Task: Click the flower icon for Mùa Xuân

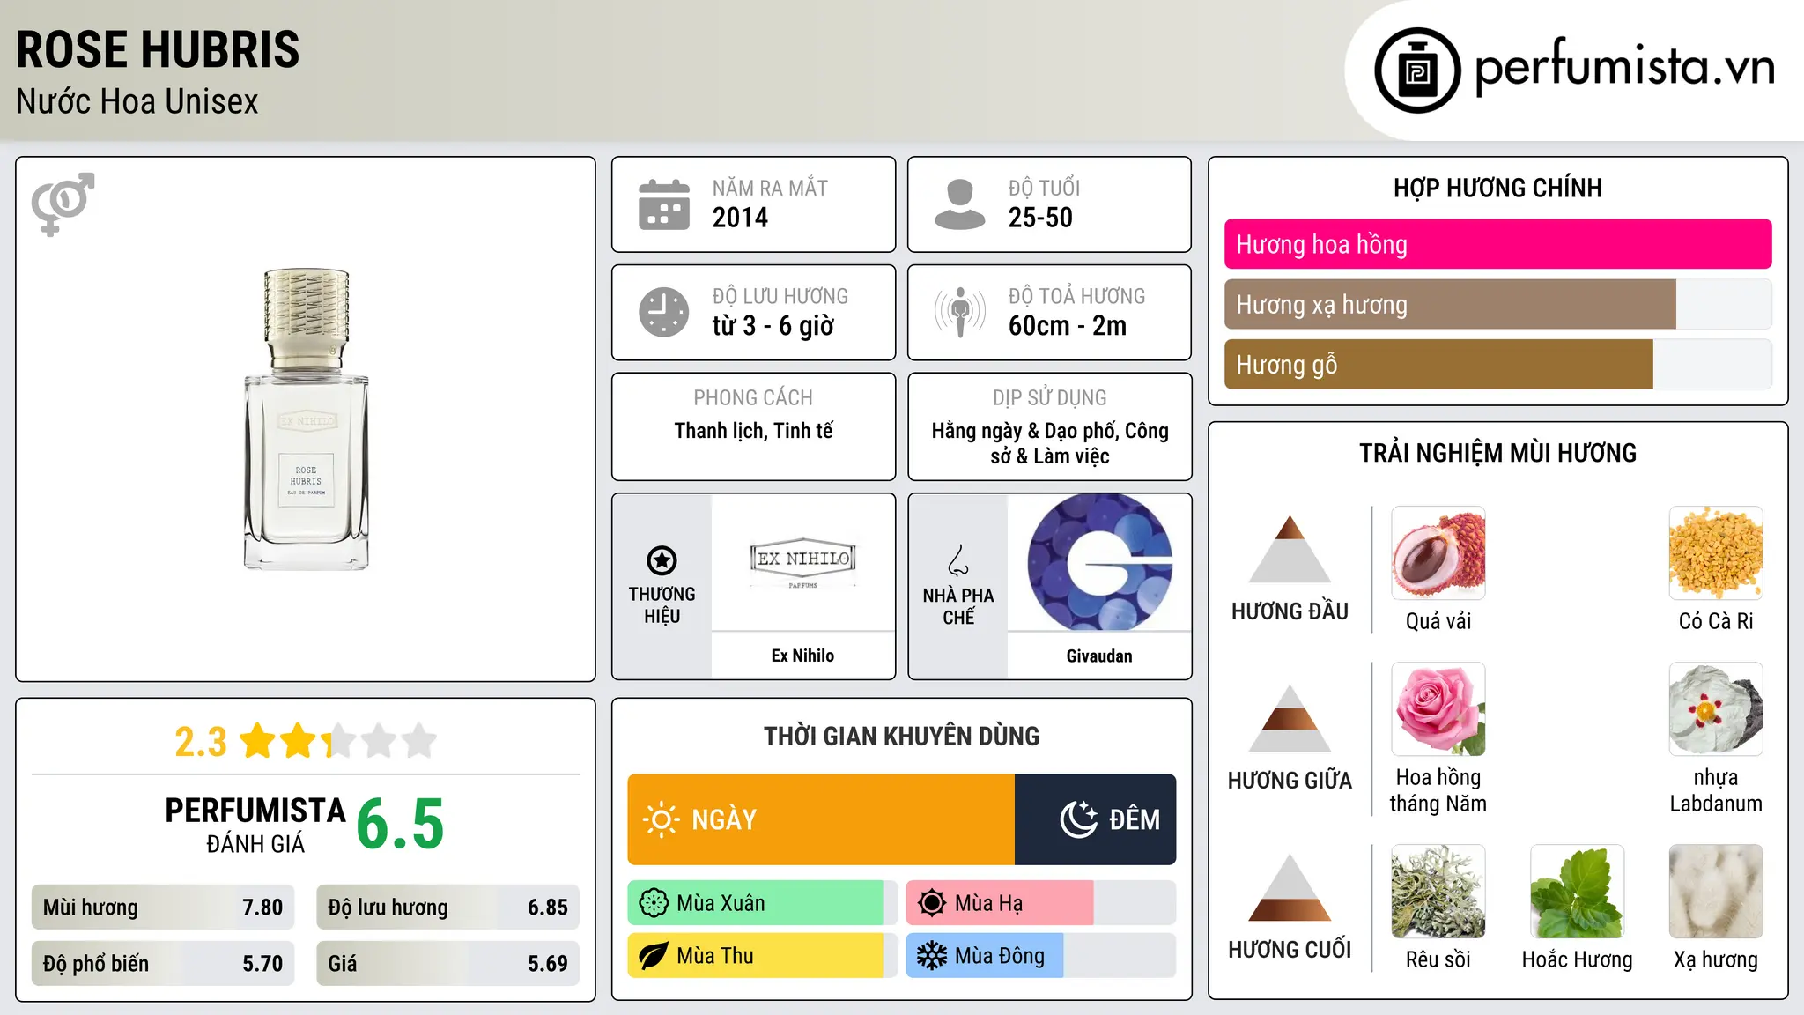Action: pos(654,903)
